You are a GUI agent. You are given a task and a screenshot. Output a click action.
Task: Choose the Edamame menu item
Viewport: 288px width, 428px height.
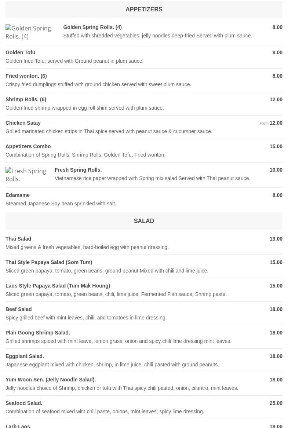point(18,195)
